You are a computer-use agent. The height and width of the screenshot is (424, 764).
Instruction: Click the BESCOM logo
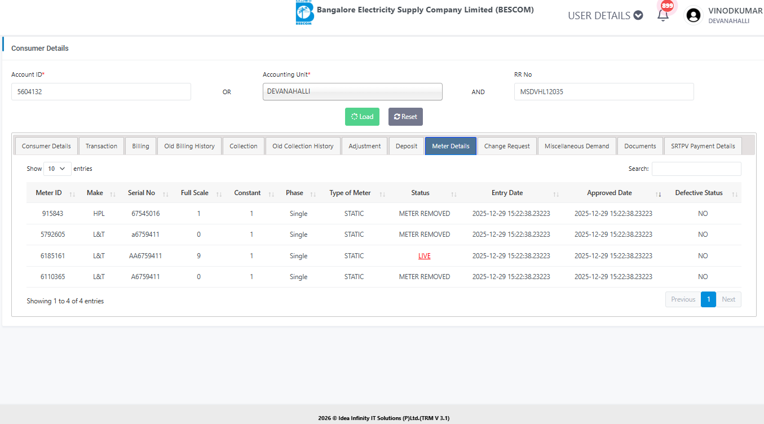point(304,13)
